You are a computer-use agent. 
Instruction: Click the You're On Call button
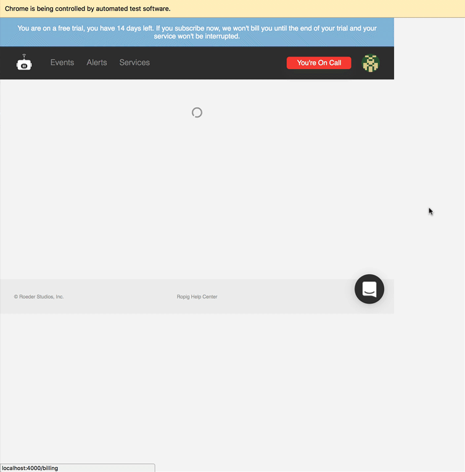[x=319, y=63]
